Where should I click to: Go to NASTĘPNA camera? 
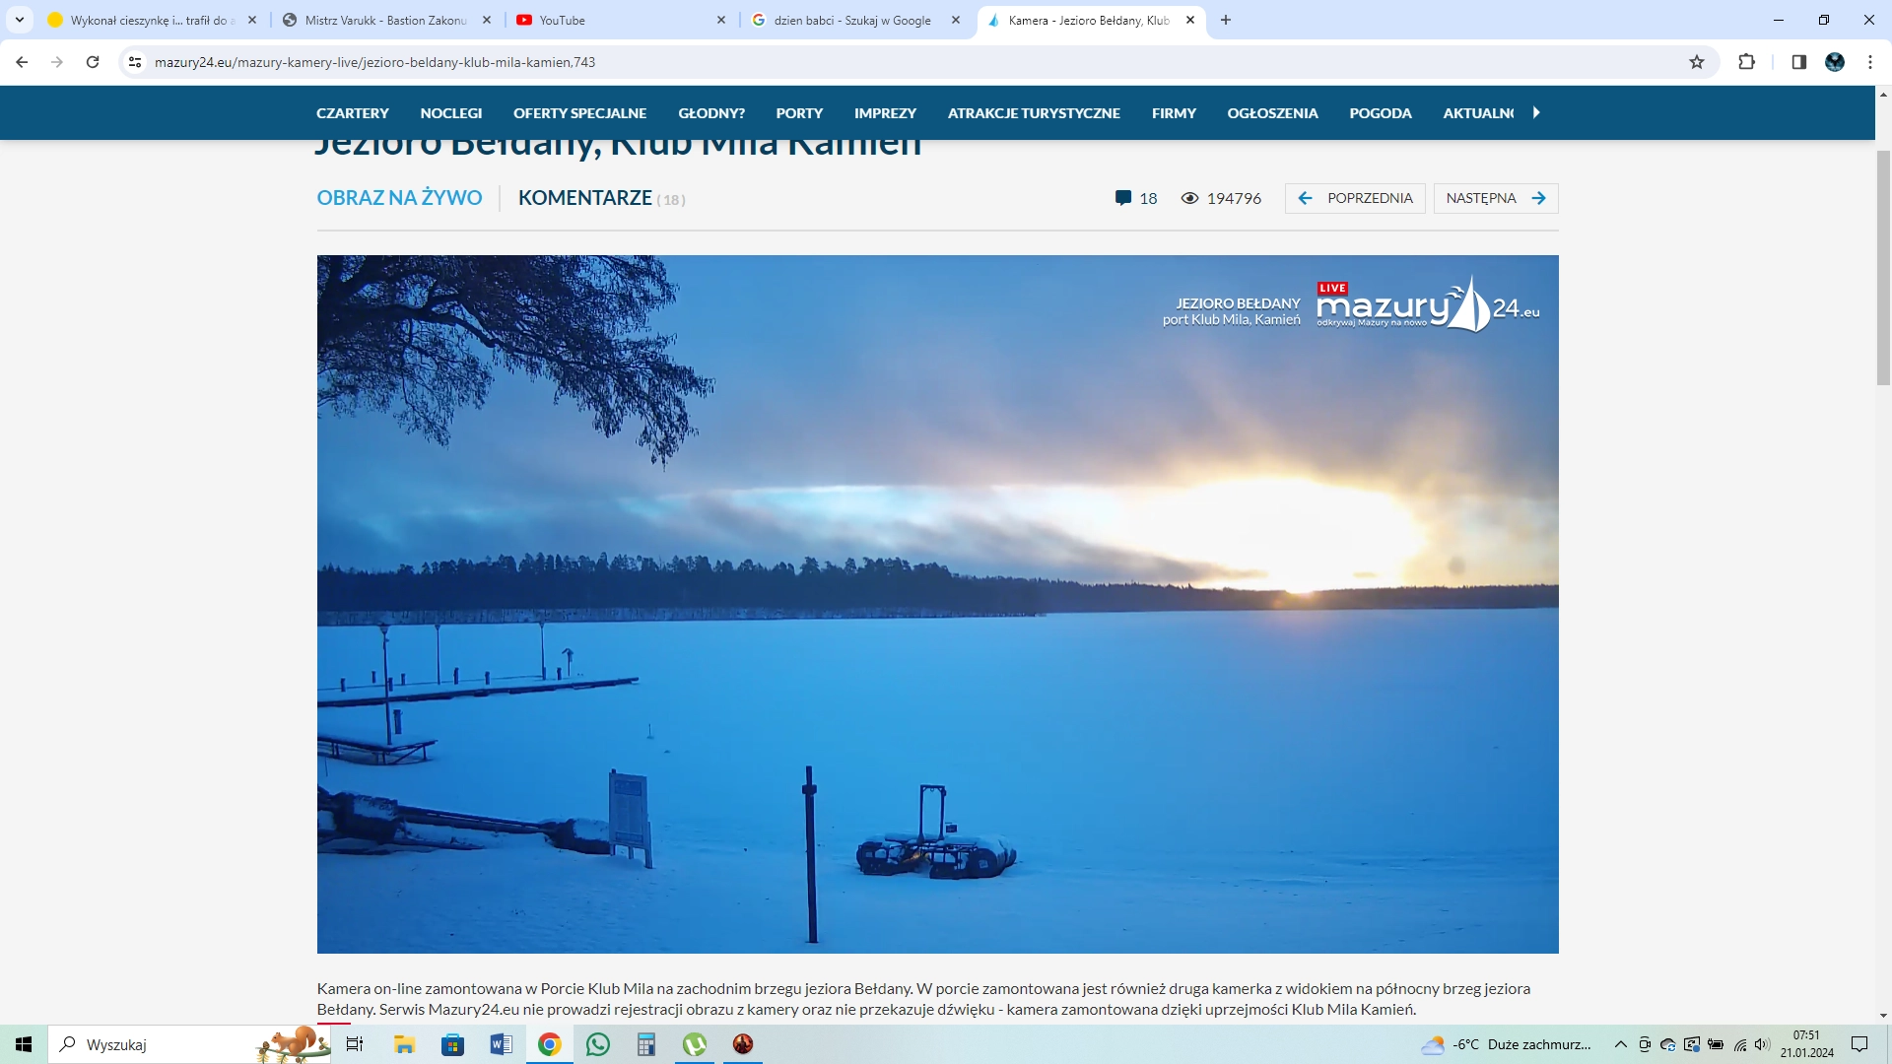(x=1495, y=198)
